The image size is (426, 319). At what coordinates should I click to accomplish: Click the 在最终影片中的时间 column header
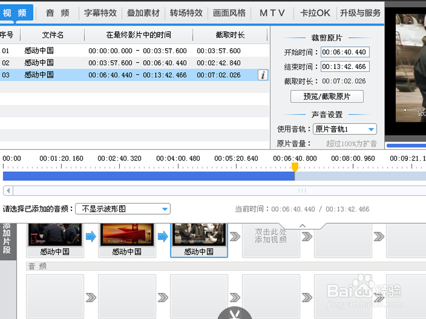[x=138, y=35]
